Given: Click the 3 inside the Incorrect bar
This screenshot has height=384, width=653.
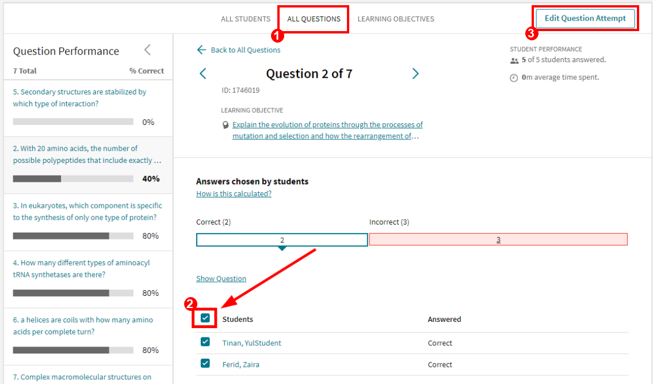Looking at the screenshot, I should (498, 239).
